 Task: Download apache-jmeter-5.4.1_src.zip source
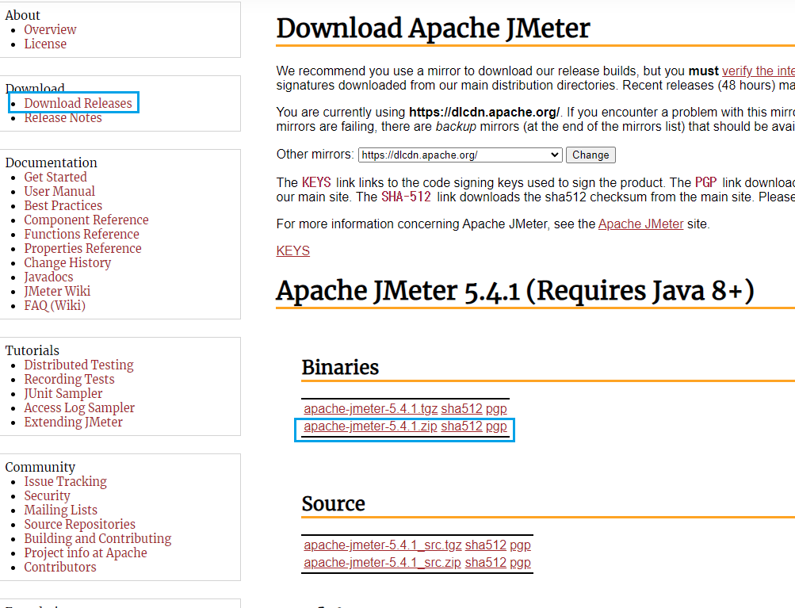pyautogui.click(x=382, y=563)
